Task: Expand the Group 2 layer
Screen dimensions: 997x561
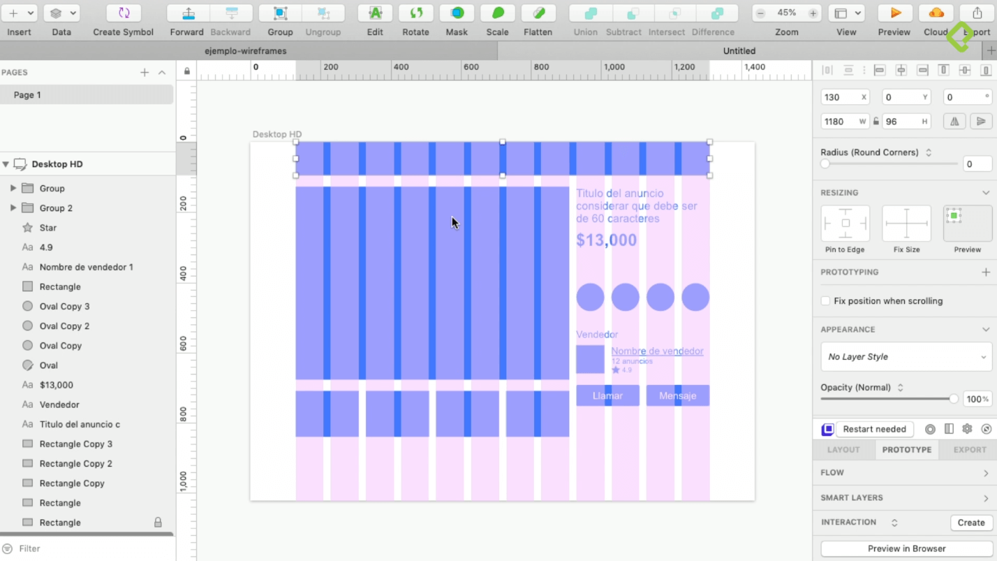Action: coord(13,208)
